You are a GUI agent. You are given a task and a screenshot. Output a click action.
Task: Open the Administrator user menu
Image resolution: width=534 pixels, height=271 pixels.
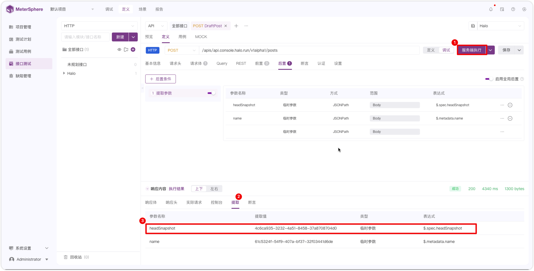[29, 259]
